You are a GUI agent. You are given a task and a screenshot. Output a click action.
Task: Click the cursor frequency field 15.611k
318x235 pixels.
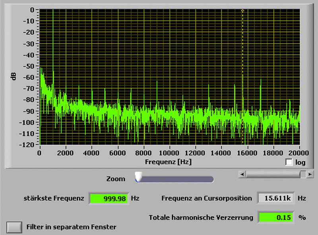tap(275, 198)
